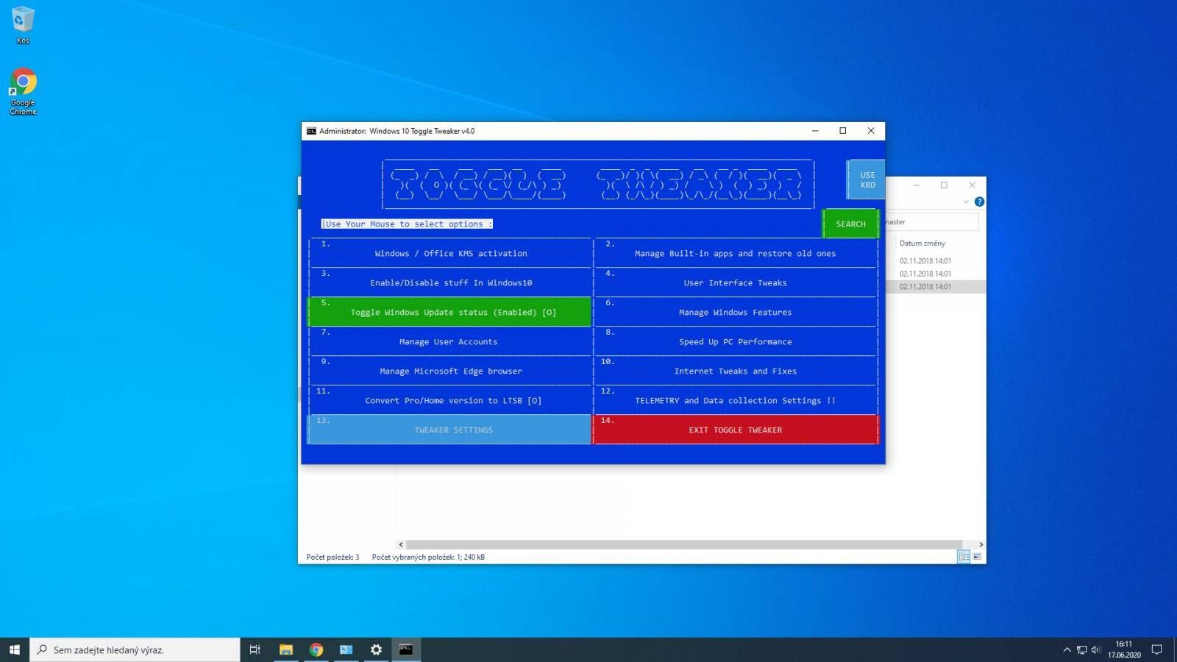Switch Explorer to large icons view
This screenshot has height=662, width=1177.
[x=977, y=557]
